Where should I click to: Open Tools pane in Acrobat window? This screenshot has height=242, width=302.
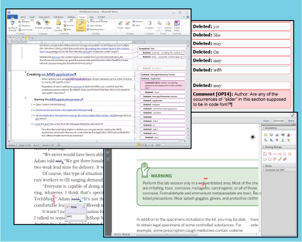click(x=266, y=121)
